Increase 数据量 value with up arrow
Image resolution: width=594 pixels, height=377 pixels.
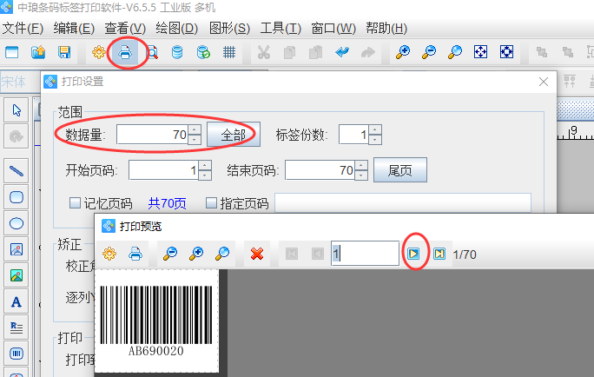click(195, 129)
